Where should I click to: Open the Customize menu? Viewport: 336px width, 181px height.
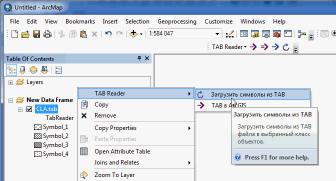tap(218, 21)
